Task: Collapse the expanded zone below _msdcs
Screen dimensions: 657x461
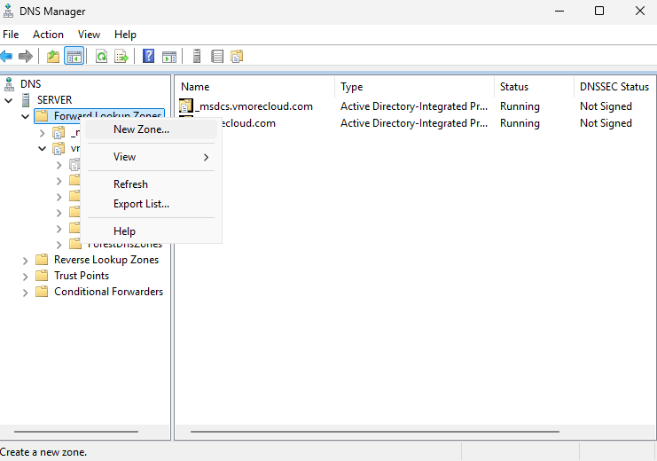Action: 42,149
